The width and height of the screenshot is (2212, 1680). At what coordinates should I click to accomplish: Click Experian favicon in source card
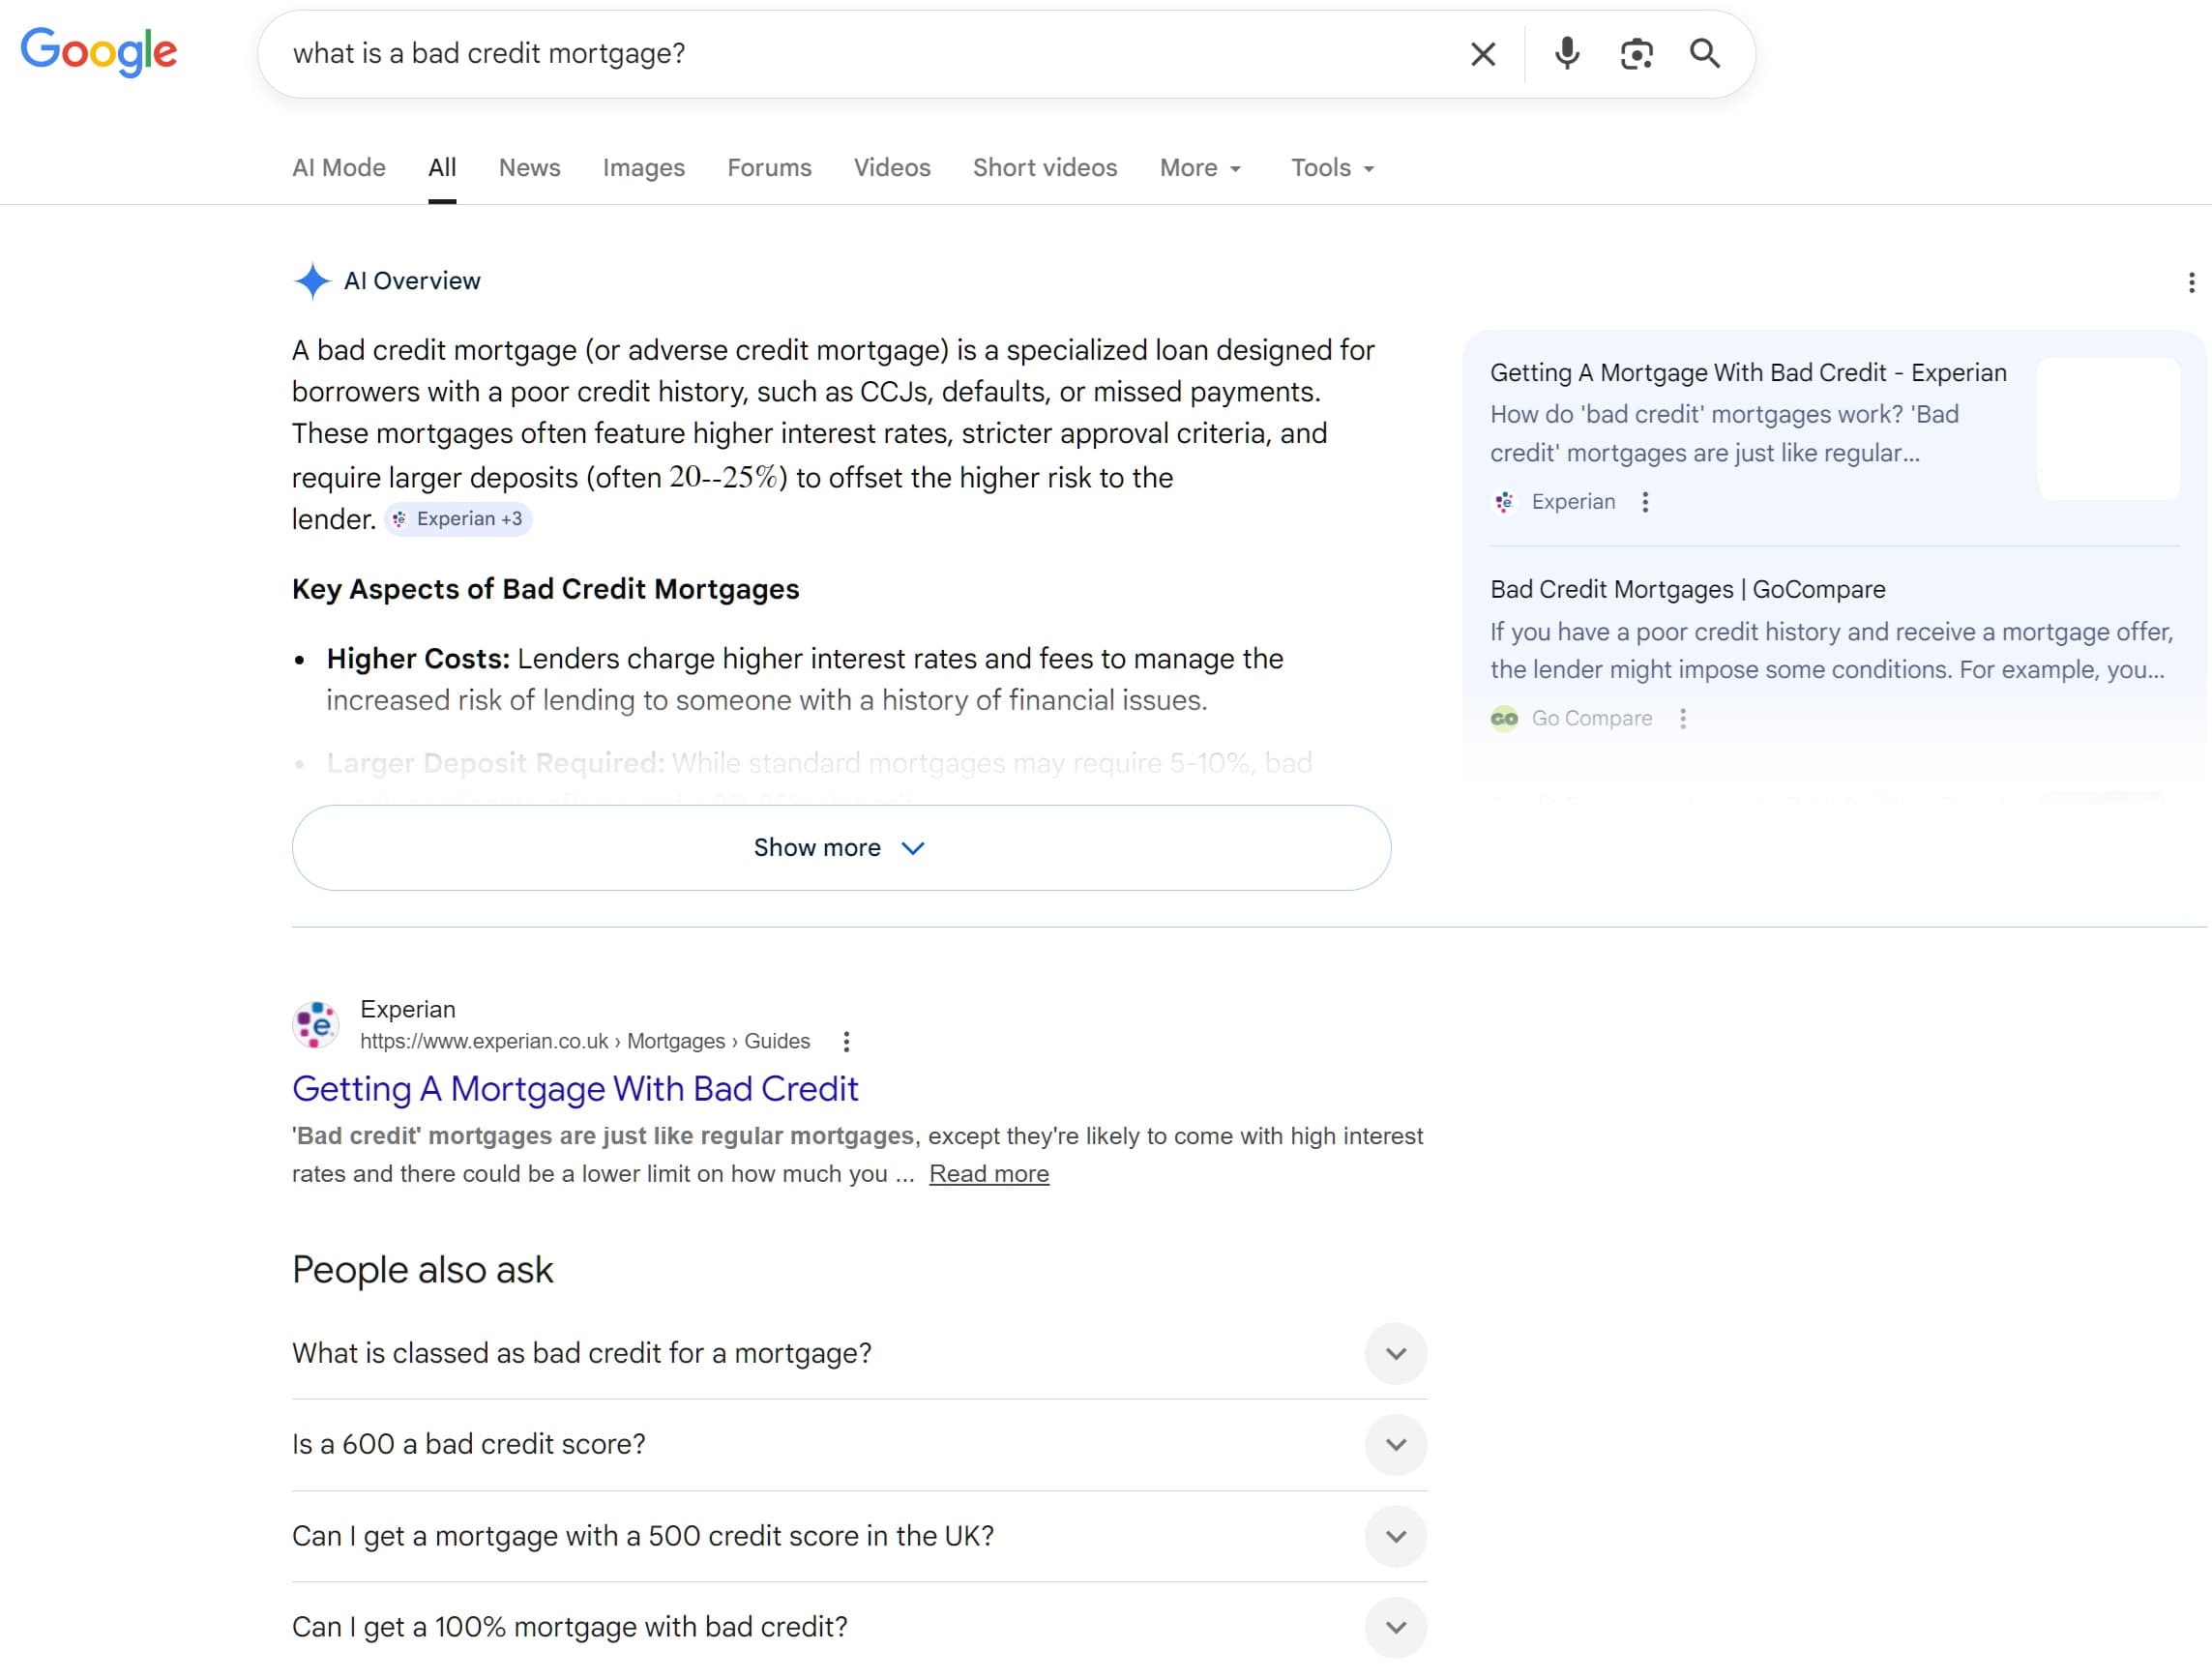coord(1504,502)
